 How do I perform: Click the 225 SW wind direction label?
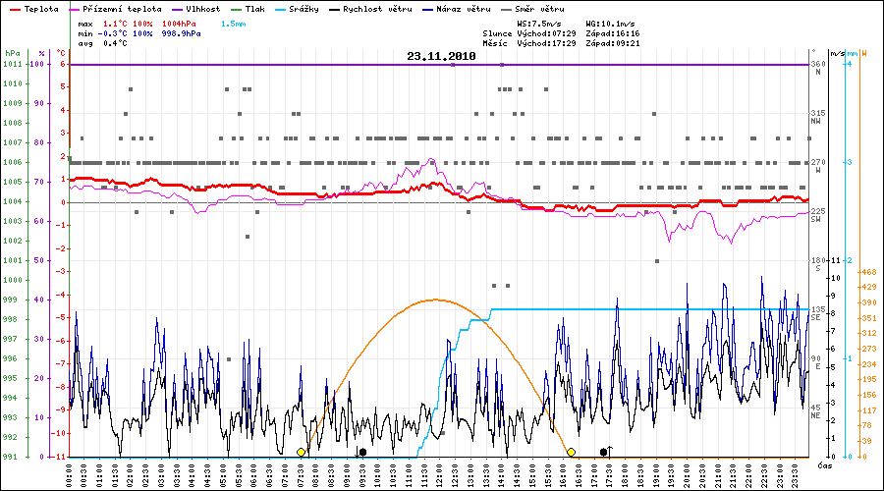(x=818, y=215)
